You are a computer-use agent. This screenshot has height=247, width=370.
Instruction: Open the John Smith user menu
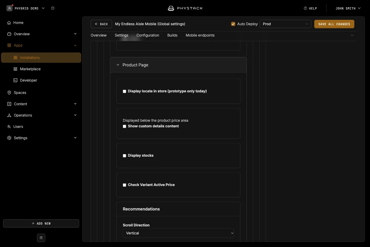[x=348, y=8]
